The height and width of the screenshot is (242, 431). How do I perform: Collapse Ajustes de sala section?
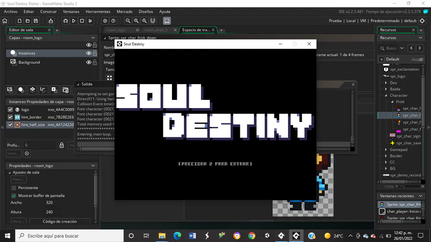click(10, 173)
